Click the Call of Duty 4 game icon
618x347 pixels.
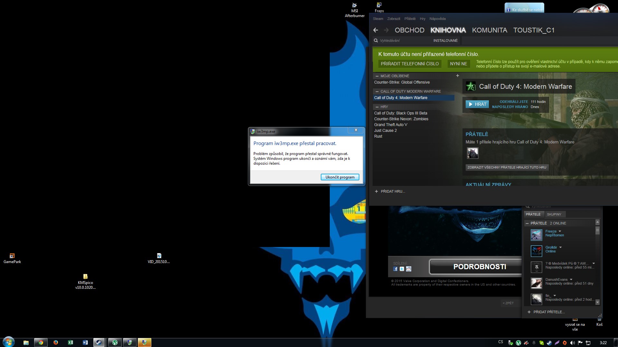471,86
